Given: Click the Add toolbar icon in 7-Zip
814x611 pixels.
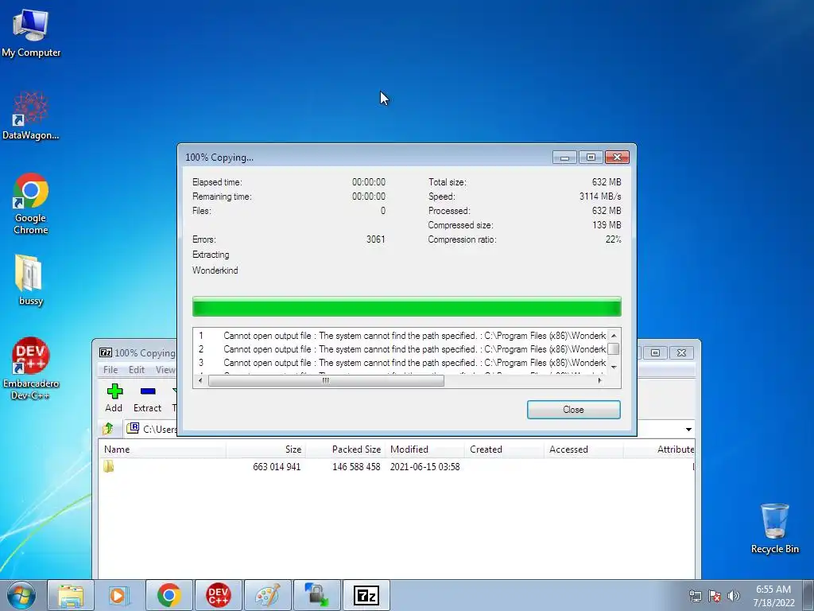Looking at the screenshot, I should (x=114, y=398).
